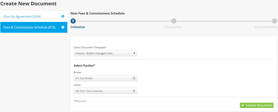Viewport: 278px width, 112px height.
Task: Click the progress line between Initiation and Composition
Action: (123, 21)
